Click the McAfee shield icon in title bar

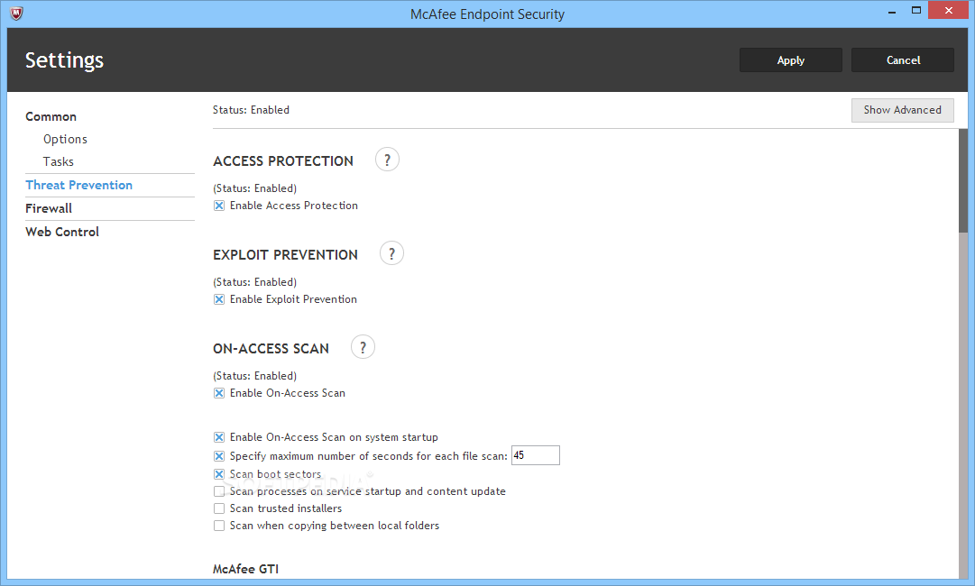coord(17,13)
